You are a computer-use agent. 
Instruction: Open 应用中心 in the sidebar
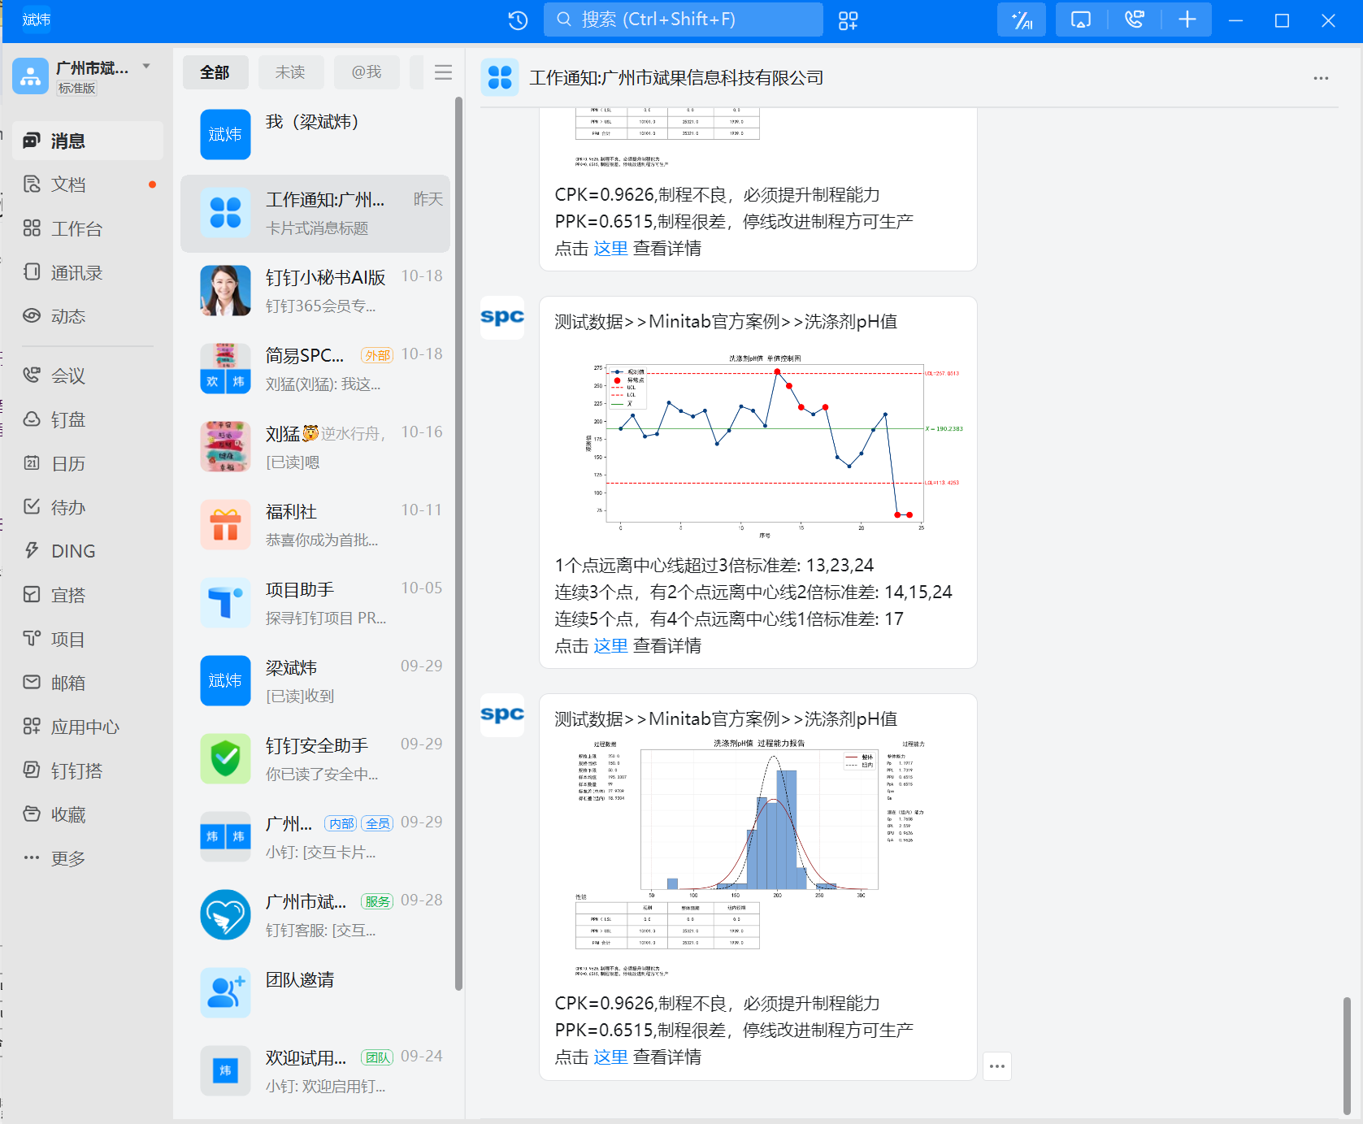(x=88, y=727)
